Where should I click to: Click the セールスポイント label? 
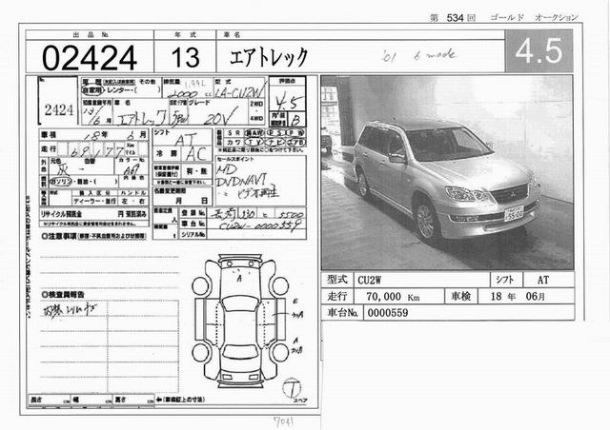tap(235, 159)
